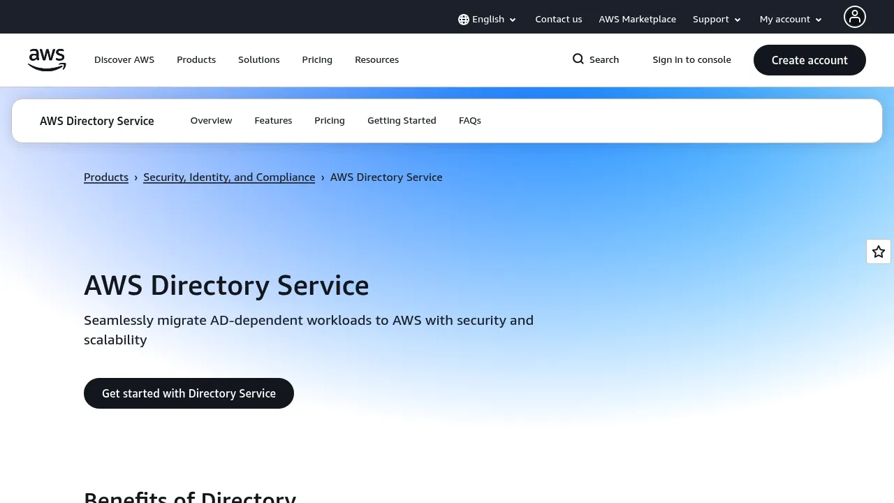
Task: Open the Products menu
Action: pyautogui.click(x=196, y=60)
